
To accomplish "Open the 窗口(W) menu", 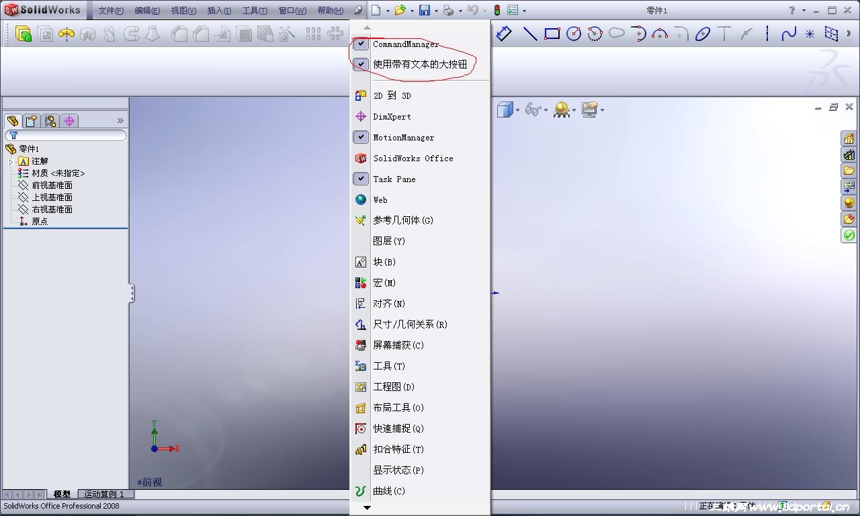I will (x=292, y=11).
